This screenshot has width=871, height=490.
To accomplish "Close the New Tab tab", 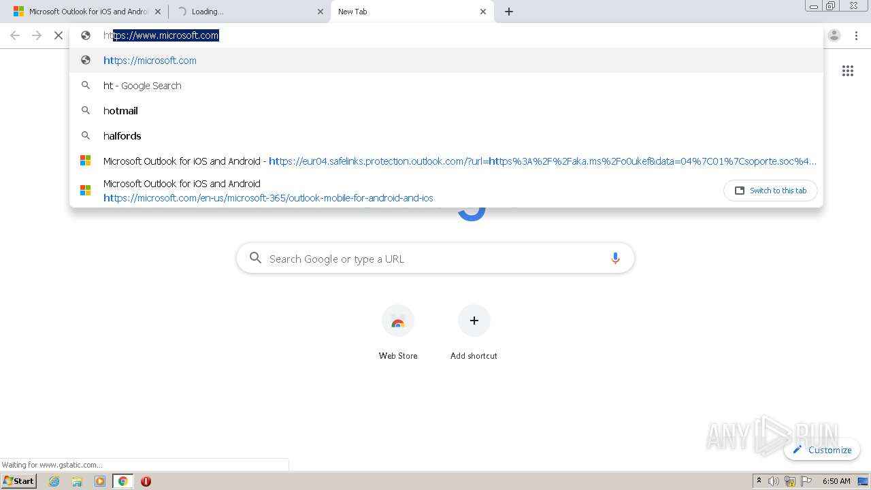I will coord(483,12).
